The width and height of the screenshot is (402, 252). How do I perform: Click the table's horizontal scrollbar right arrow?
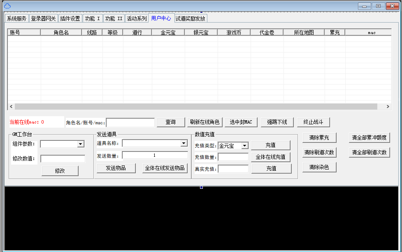pyautogui.click(x=388, y=106)
